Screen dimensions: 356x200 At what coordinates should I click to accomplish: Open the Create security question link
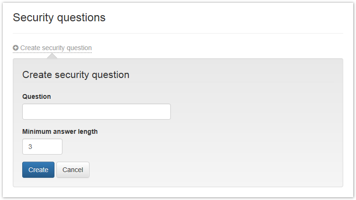56,48
